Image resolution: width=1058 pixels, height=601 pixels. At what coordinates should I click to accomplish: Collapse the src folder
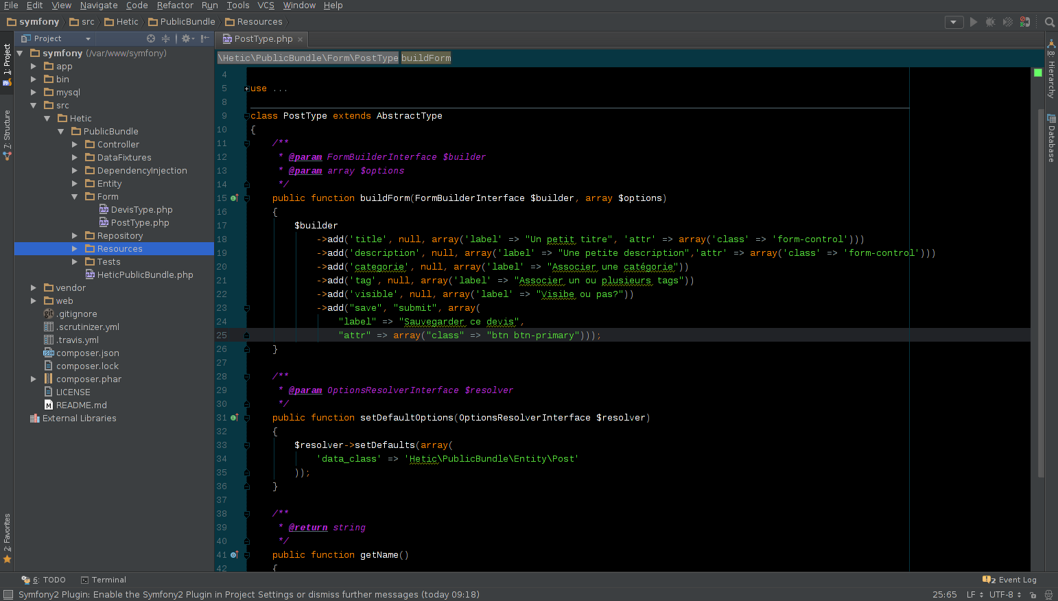(x=33, y=106)
